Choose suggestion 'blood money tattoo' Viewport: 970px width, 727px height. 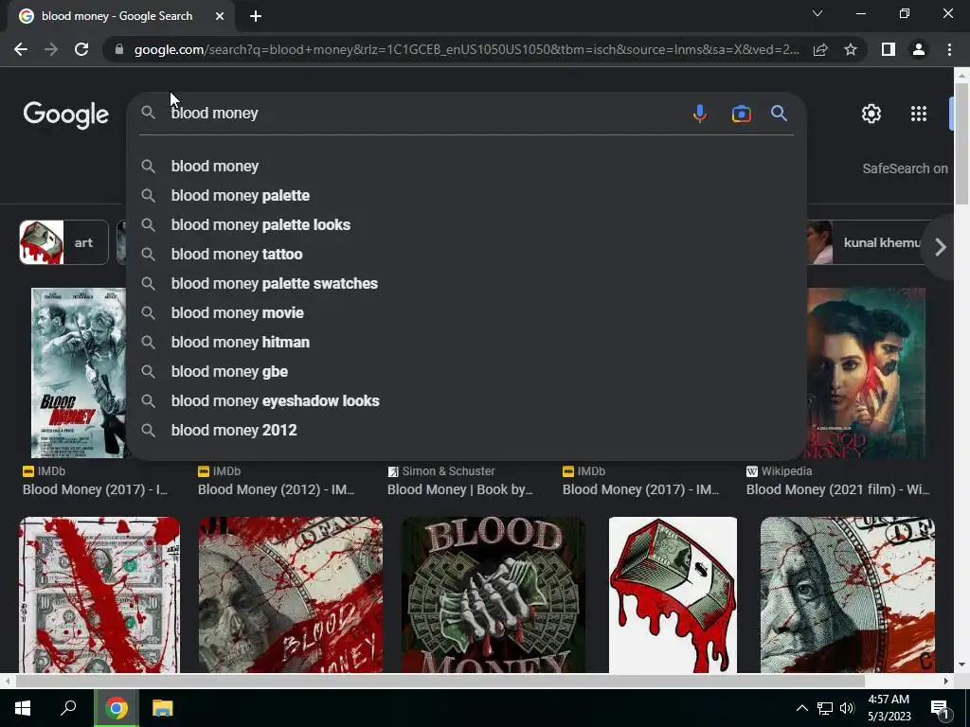click(x=466, y=254)
